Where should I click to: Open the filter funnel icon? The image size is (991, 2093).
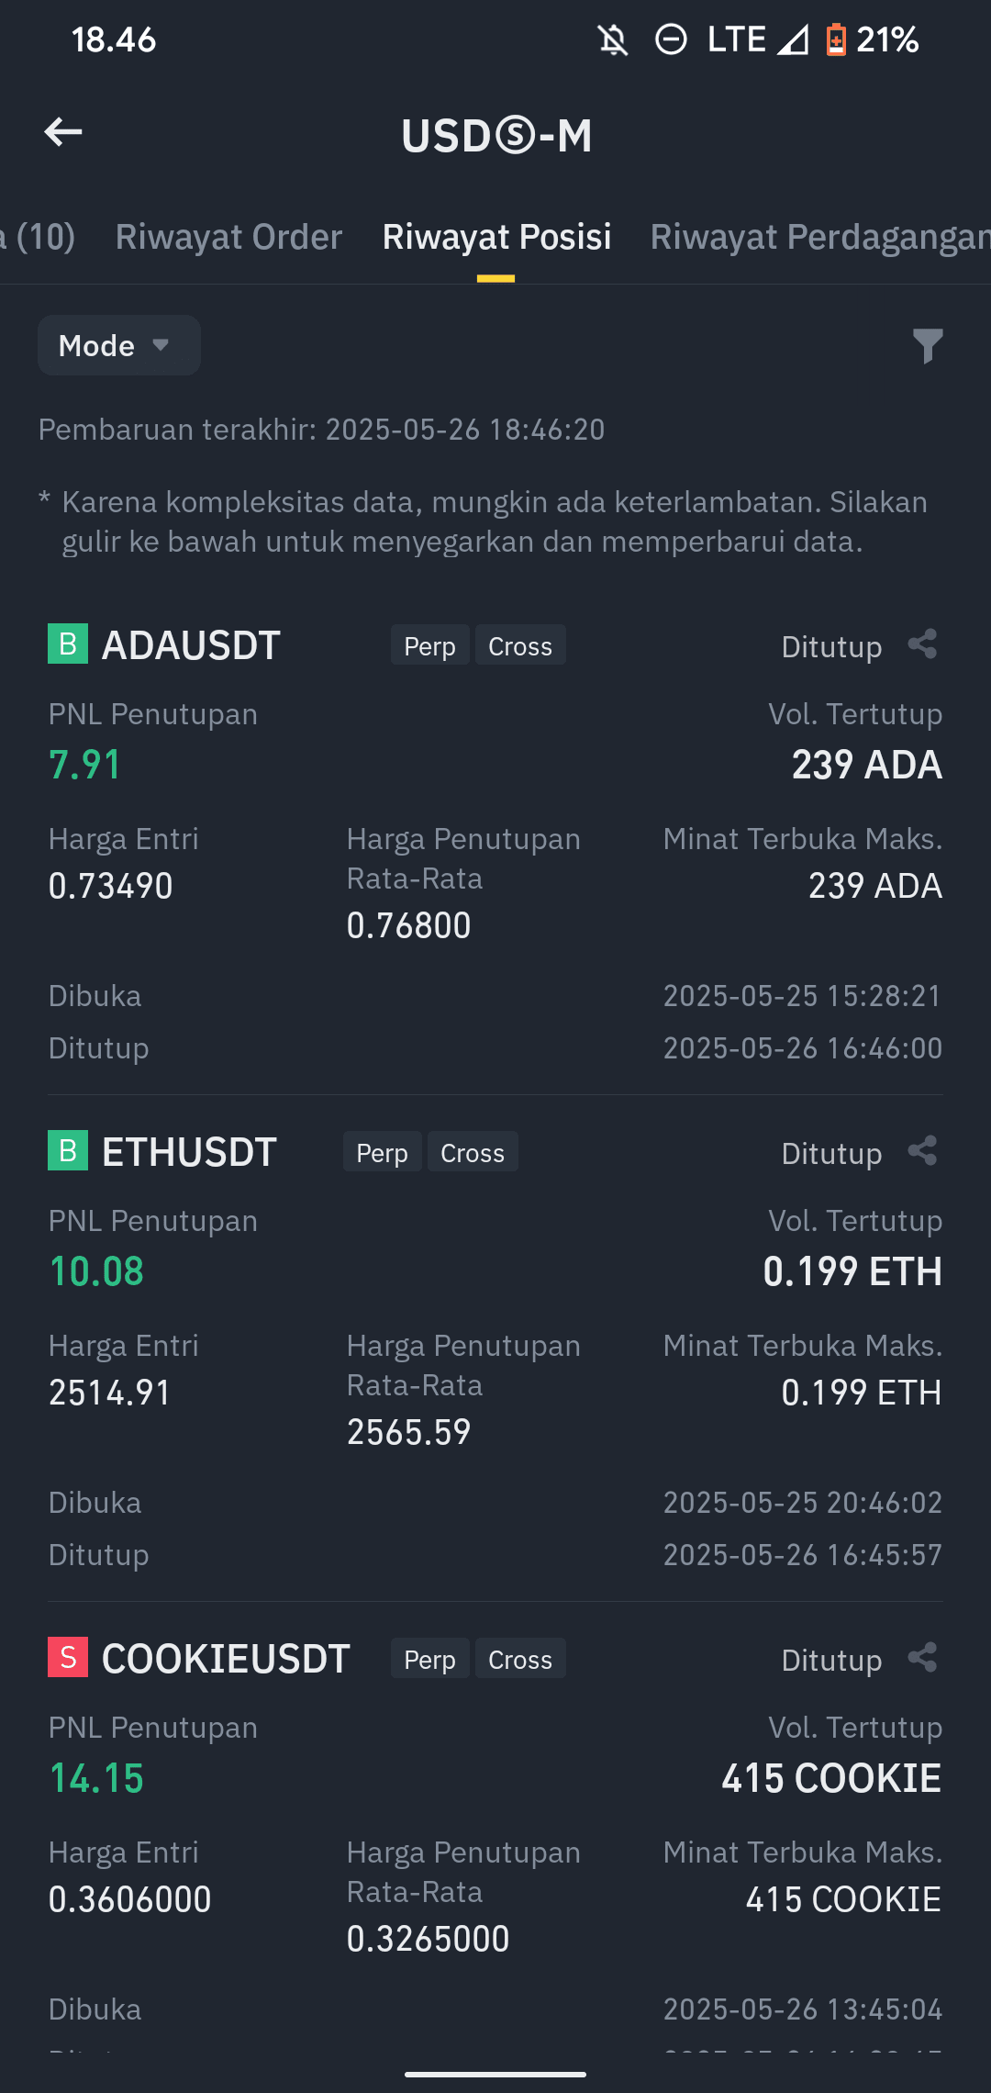[x=928, y=346]
